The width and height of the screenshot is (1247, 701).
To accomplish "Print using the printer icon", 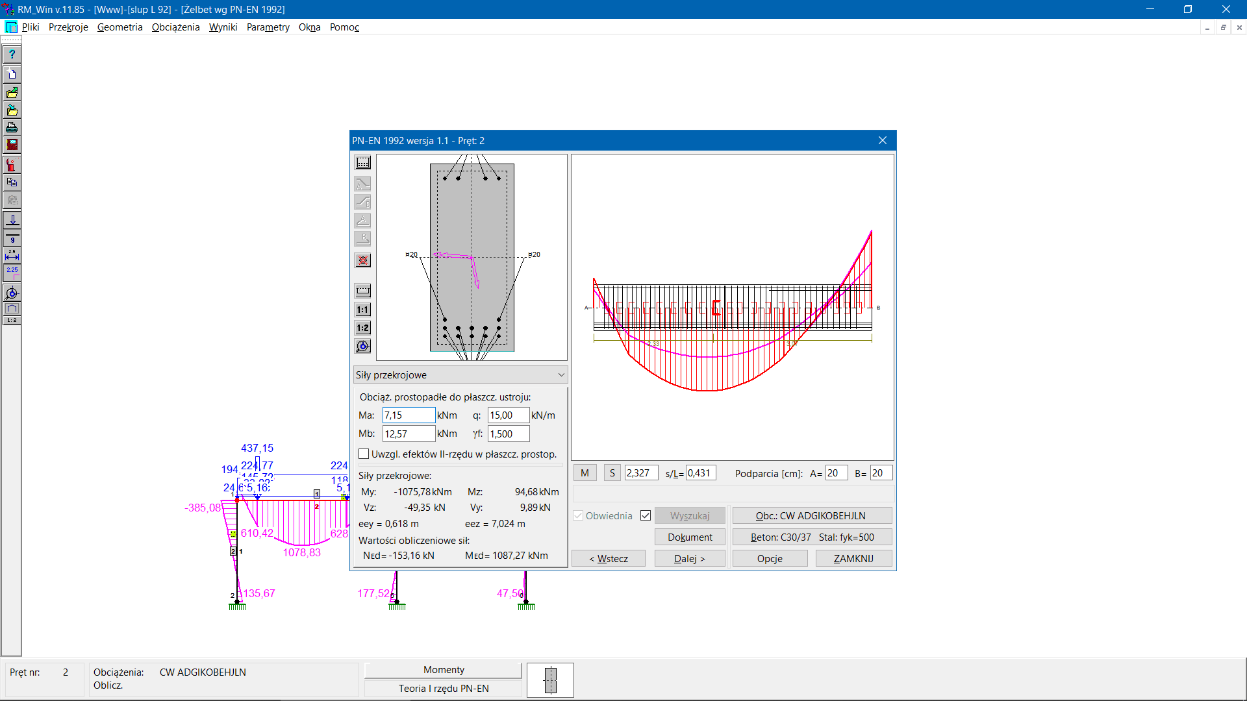I will click(12, 127).
